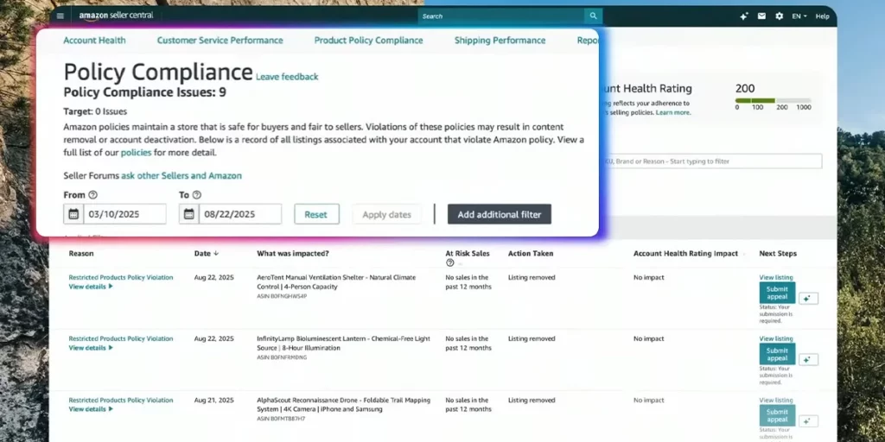The width and height of the screenshot is (885, 442).
Task: Click the search magnifier button
Action: tap(592, 16)
